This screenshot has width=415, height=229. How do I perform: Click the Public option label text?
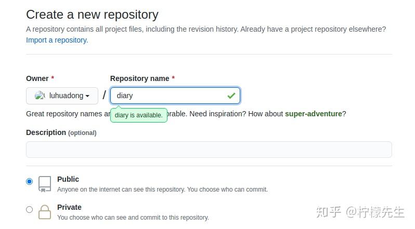pyautogui.click(x=68, y=179)
